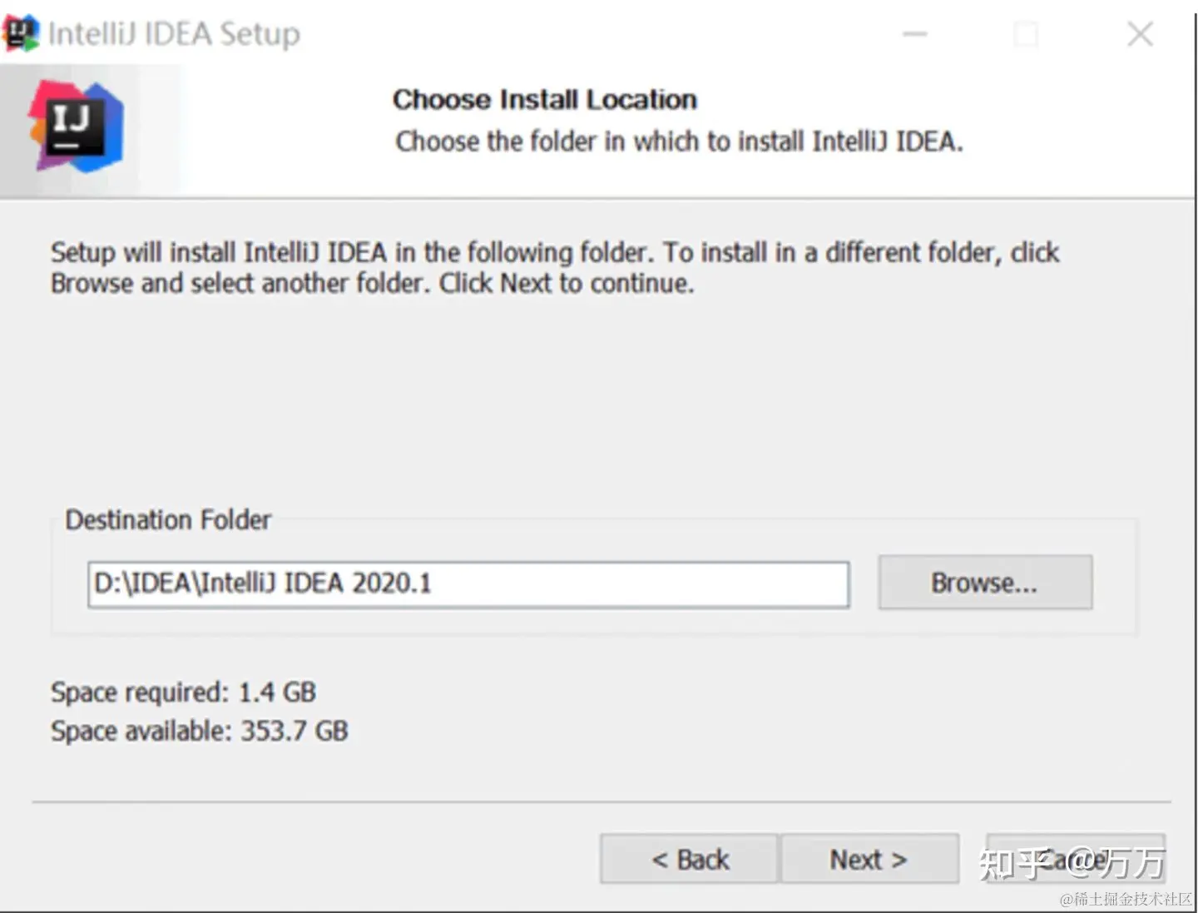
Task: Click the 'IntelliJ IDEA Setup' window title
Action: pos(174,34)
